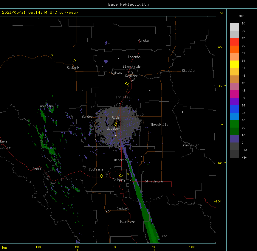The width and height of the screenshot is (257, 251).
Task: Select the slate 0-10 dBZ legend swatch
Action: tap(234, 139)
